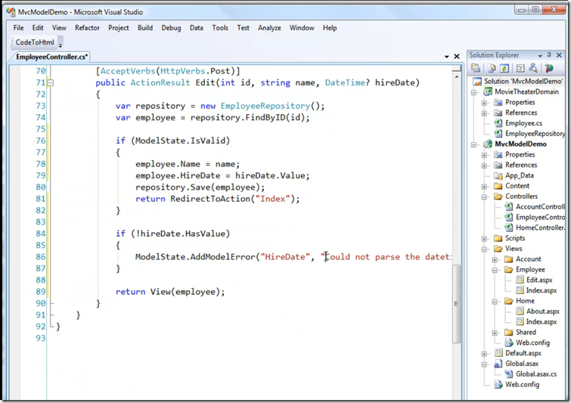Collapse the Home folder under Views

click(x=495, y=302)
